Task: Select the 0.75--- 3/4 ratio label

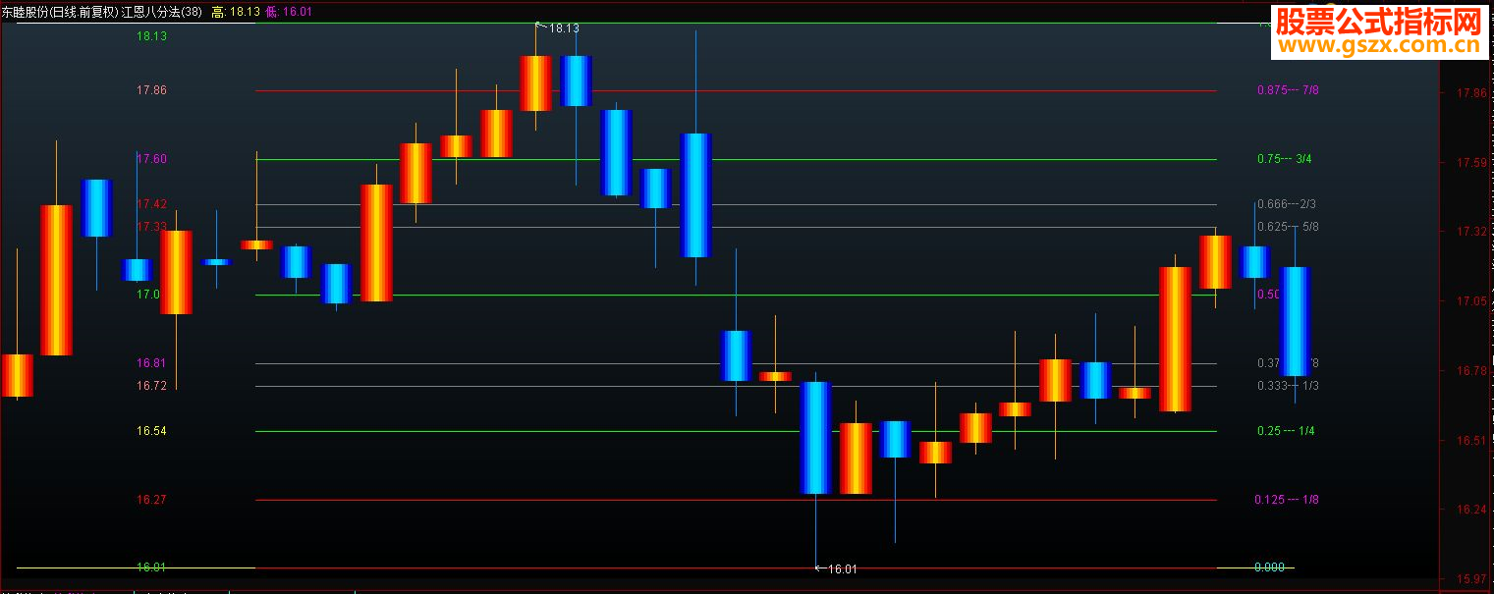Action: click(x=1285, y=159)
